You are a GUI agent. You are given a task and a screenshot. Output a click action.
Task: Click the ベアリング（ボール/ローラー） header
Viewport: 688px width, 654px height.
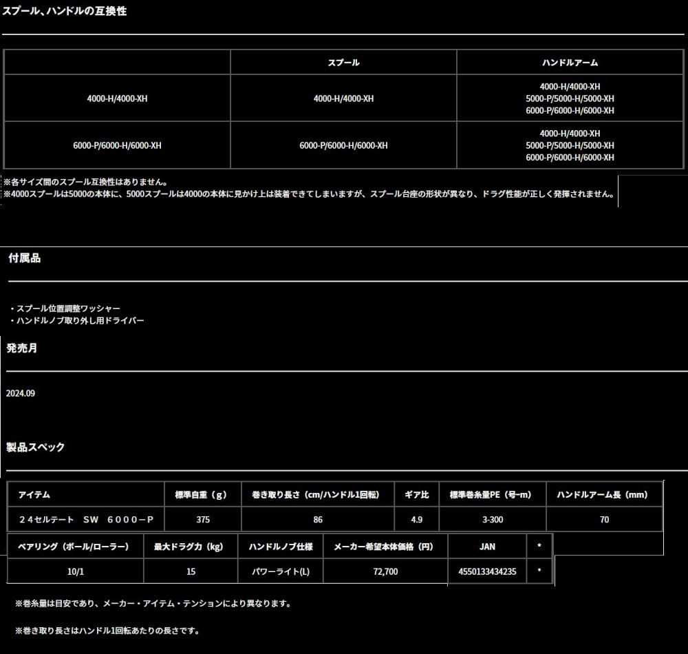pos(76,547)
